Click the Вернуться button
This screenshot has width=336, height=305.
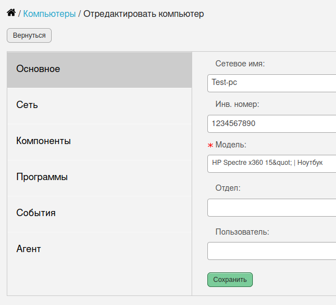coord(29,35)
